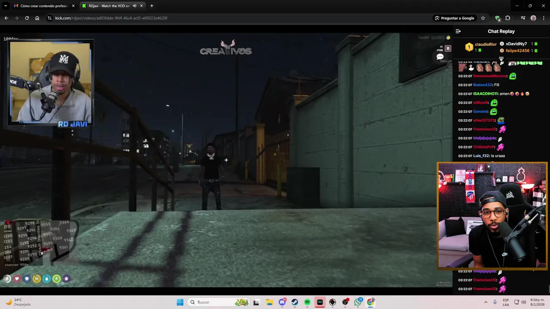Click username Baden432 in chat
Screen dimensions: 550x309
(483, 85)
